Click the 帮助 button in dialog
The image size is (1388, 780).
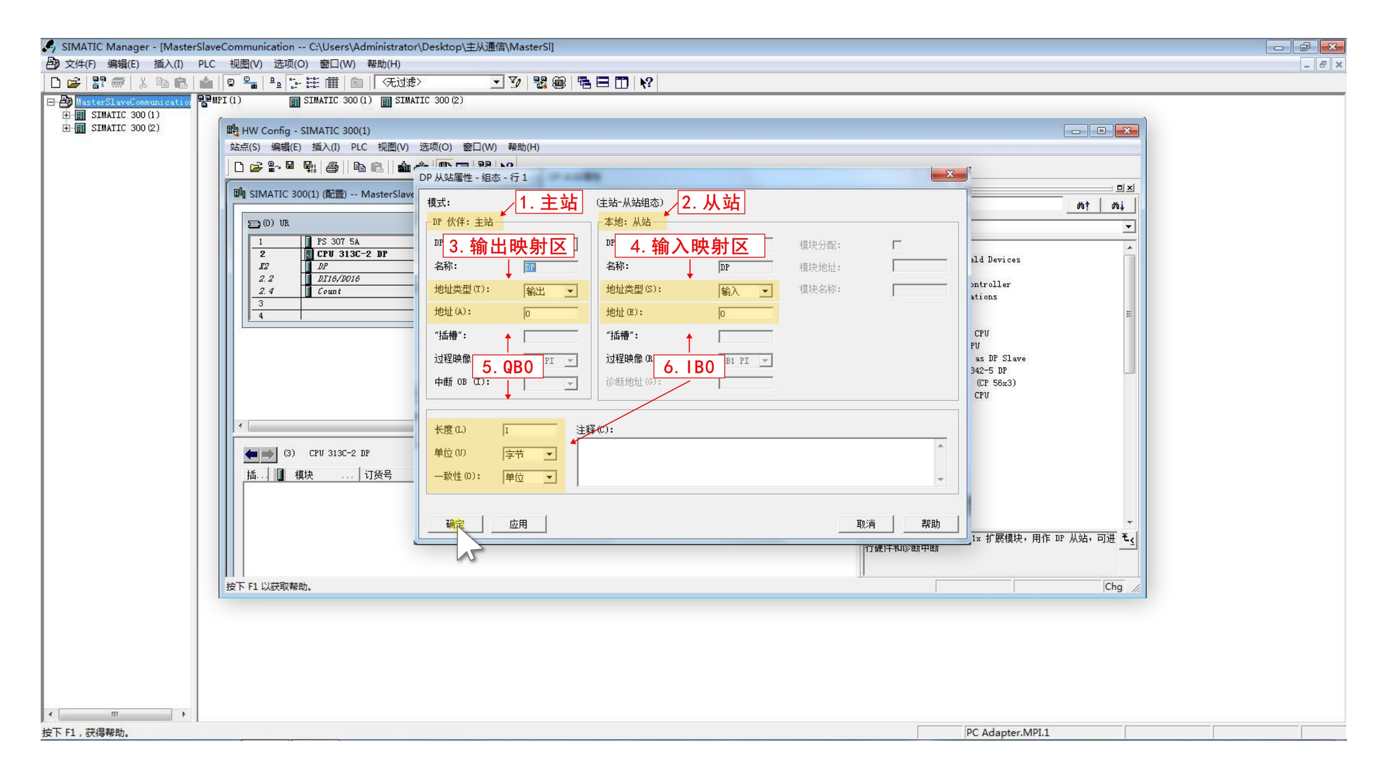[x=931, y=524]
